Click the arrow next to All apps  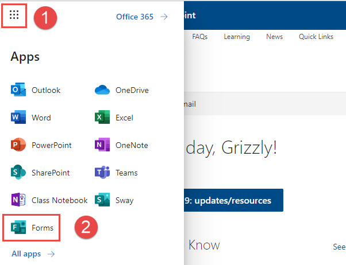[x=51, y=254]
